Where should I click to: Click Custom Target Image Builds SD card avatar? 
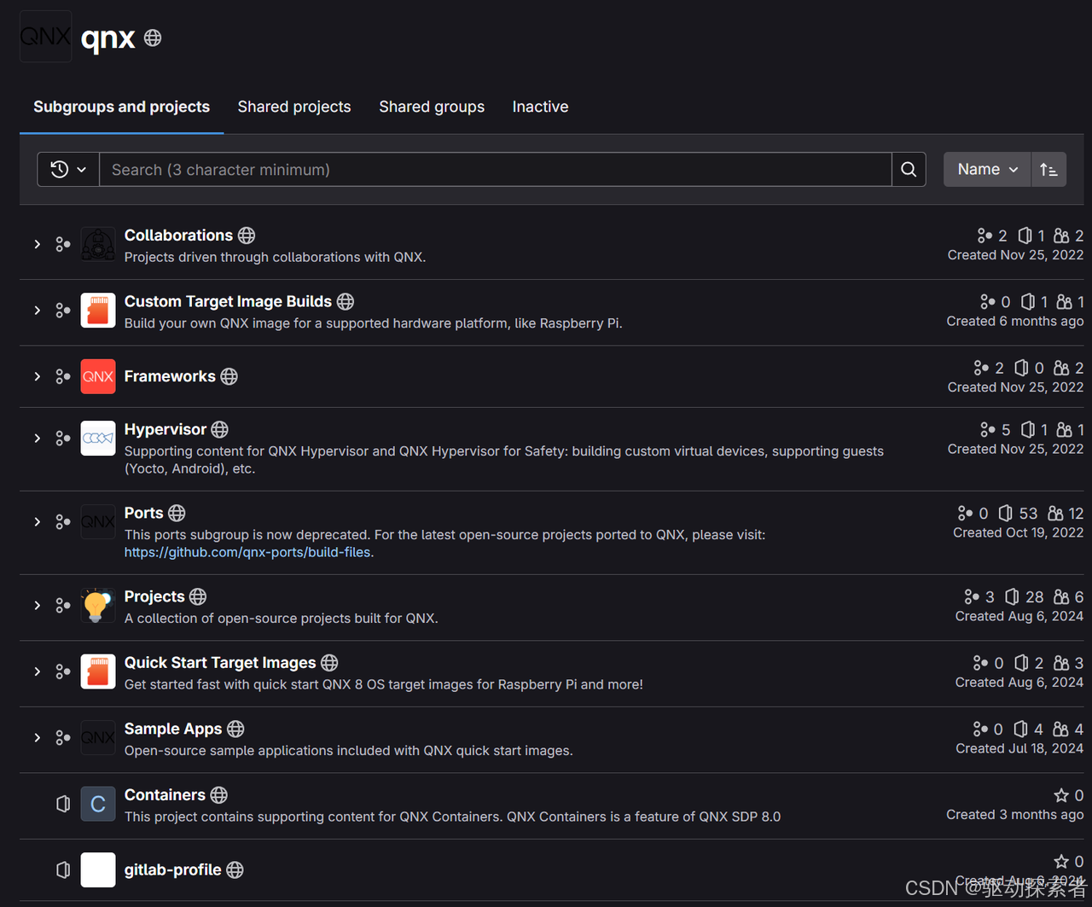pyautogui.click(x=98, y=311)
